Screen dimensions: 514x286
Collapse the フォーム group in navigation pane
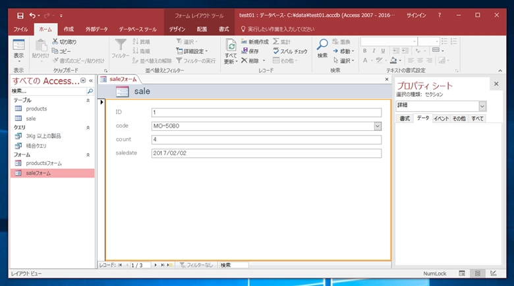pos(88,155)
